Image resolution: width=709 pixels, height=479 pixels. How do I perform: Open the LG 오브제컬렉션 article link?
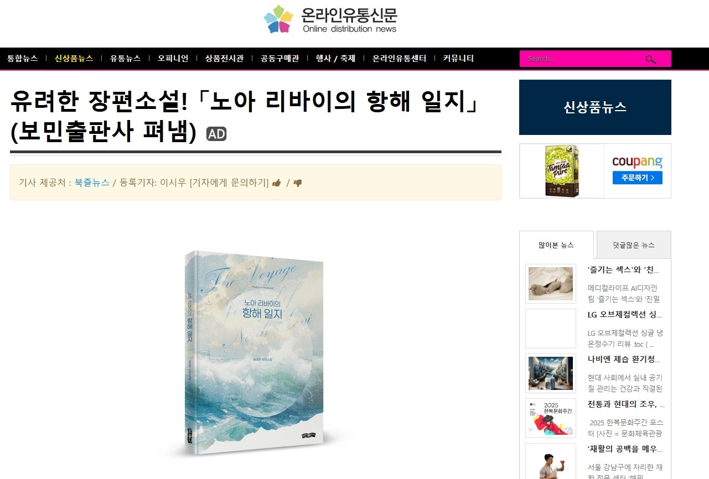click(x=624, y=315)
